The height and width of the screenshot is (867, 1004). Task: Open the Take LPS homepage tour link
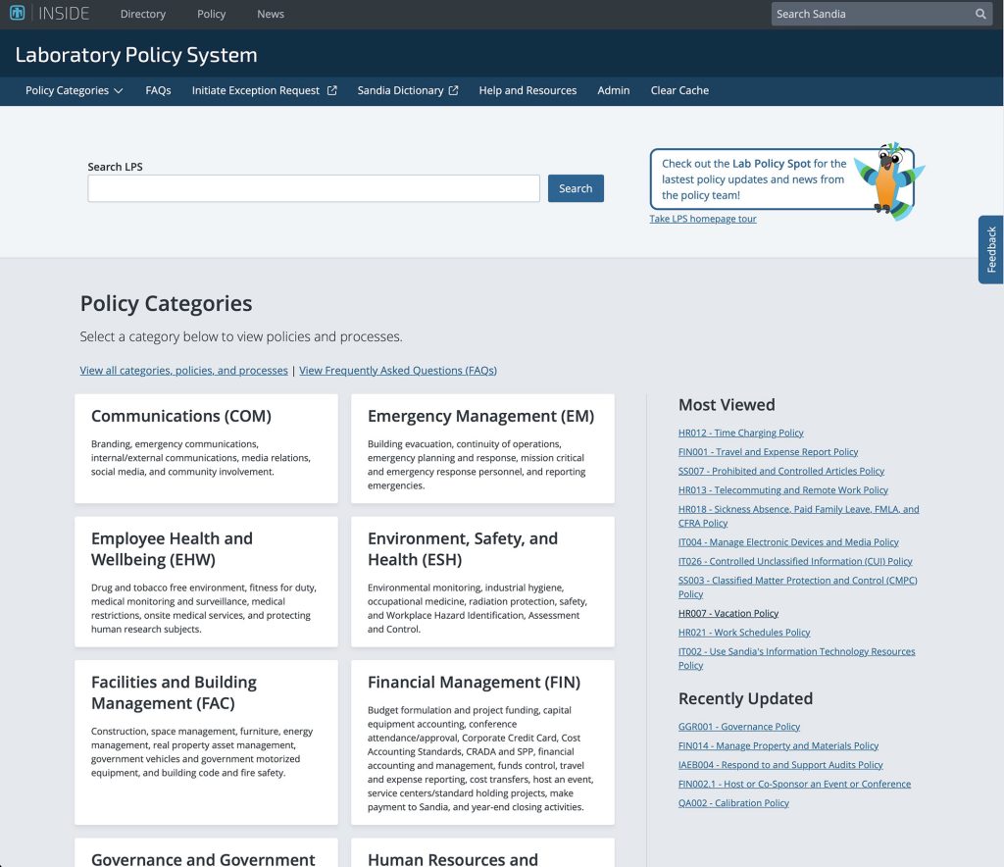[703, 219]
